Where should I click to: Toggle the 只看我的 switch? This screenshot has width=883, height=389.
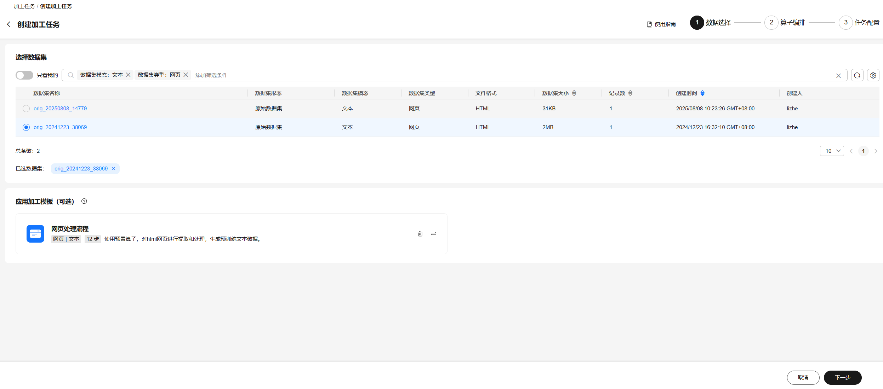(x=24, y=75)
